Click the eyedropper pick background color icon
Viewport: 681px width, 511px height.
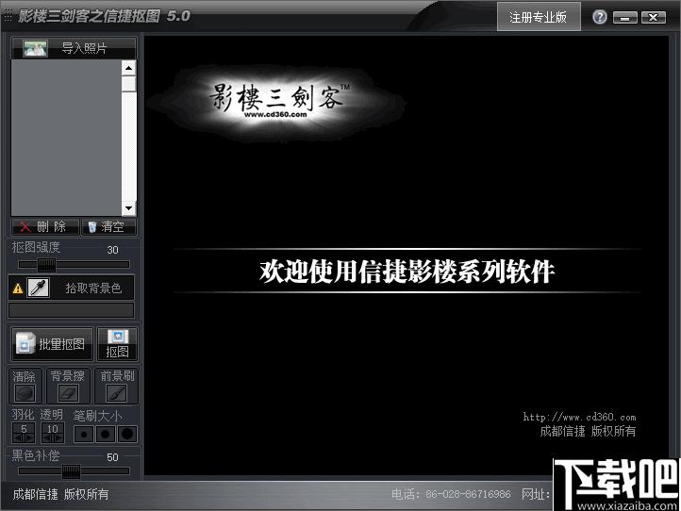pos(39,288)
